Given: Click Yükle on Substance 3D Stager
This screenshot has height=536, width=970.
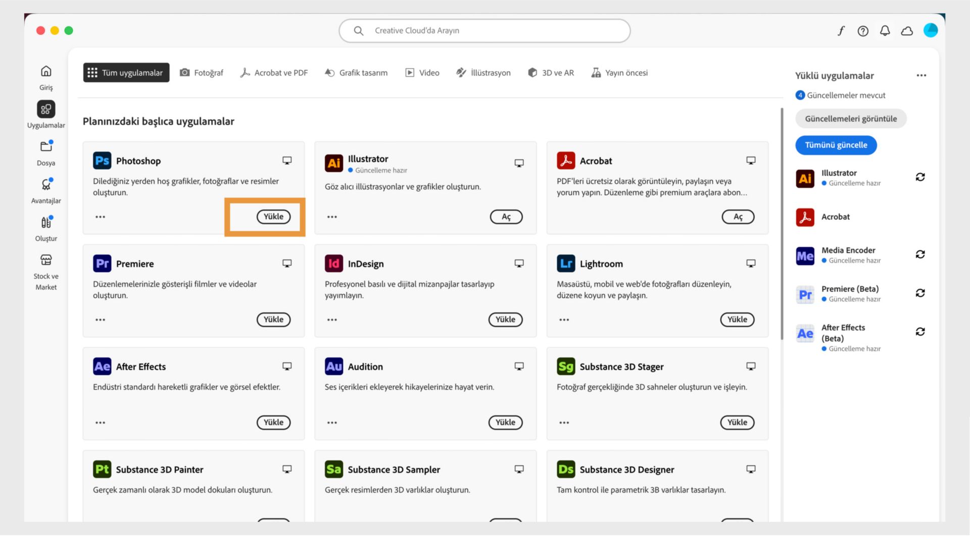Looking at the screenshot, I should click(737, 423).
